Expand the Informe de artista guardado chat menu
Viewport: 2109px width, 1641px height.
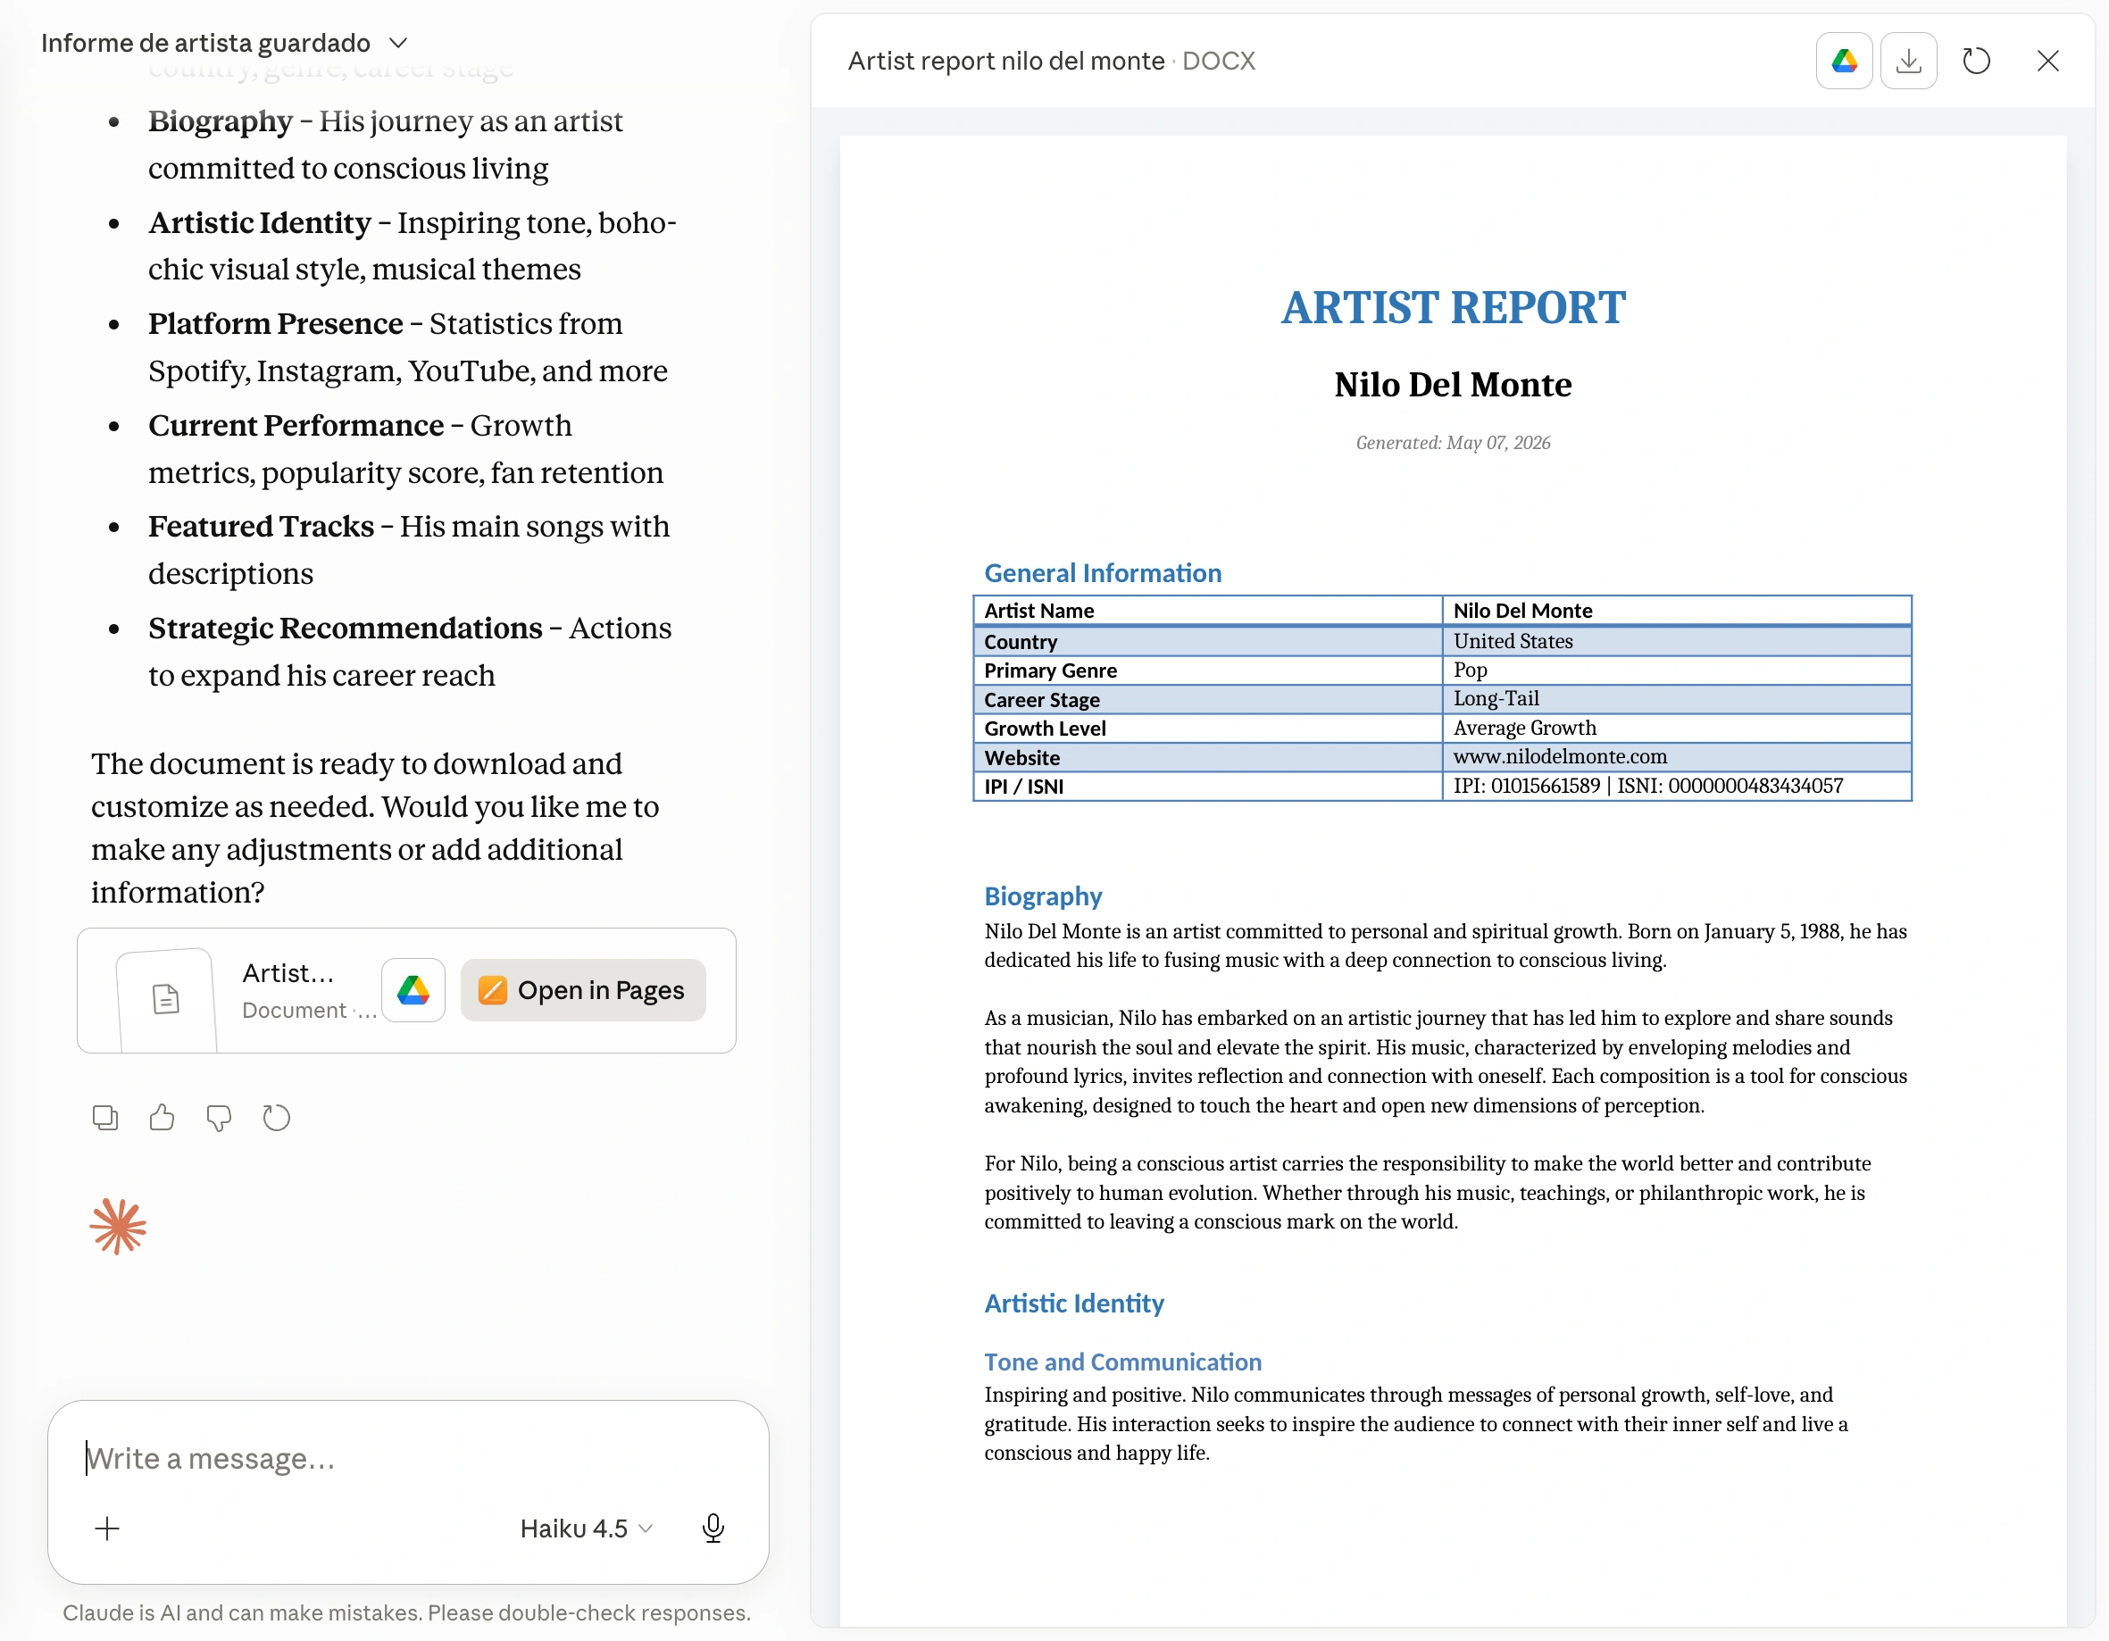tap(224, 43)
